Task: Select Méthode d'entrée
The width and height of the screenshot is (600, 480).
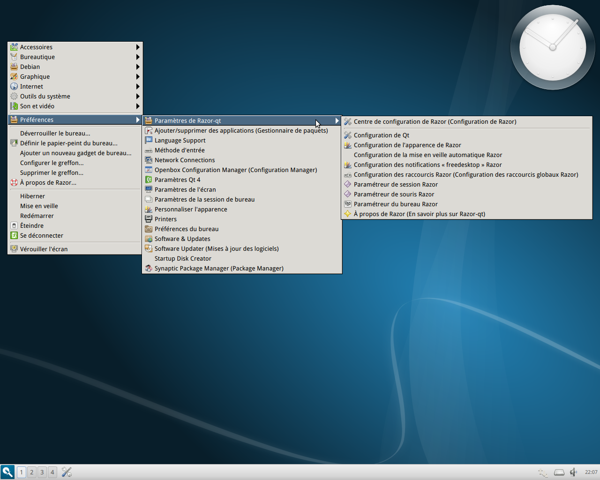Action: coord(242,150)
